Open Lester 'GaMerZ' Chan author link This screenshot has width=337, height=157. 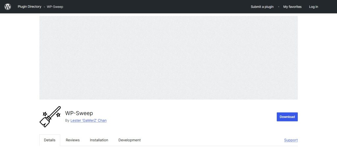88,120
